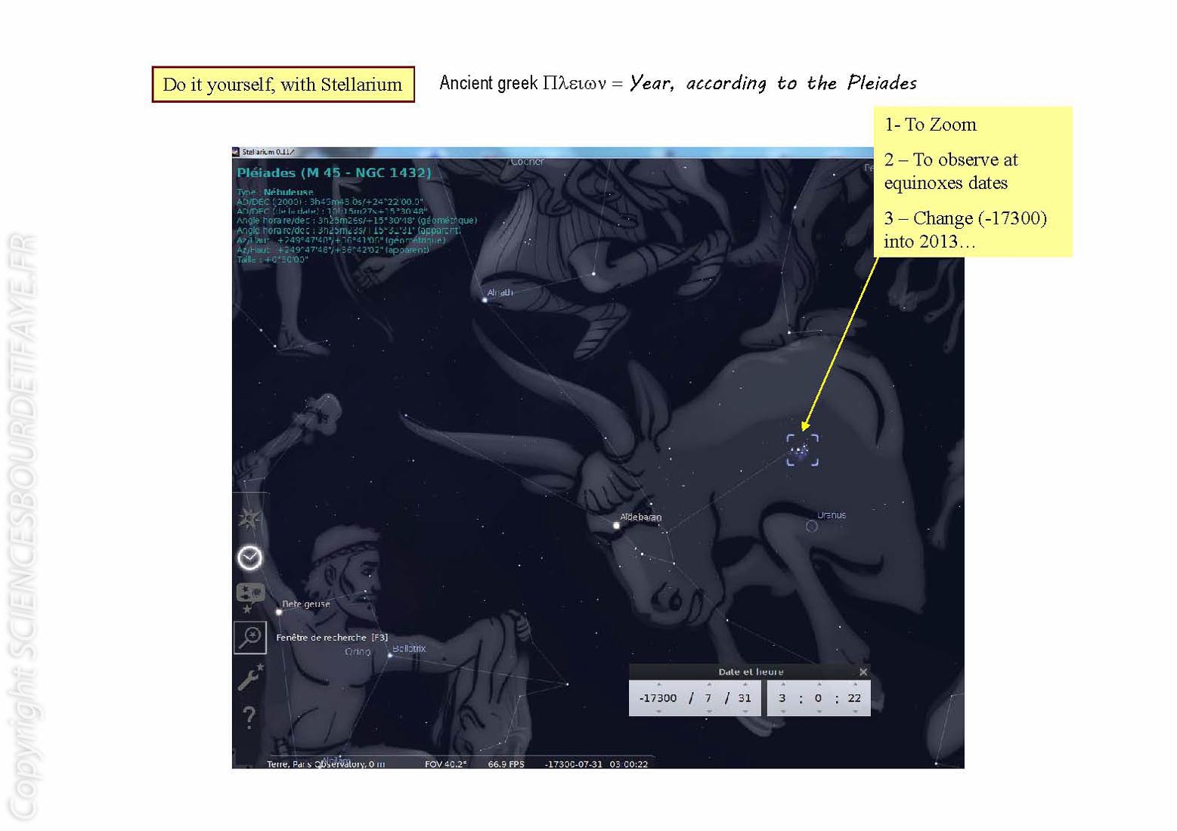Screen dimensions: 1177x831
Task: Click the seconds field showing 22
Action: pos(854,698)
